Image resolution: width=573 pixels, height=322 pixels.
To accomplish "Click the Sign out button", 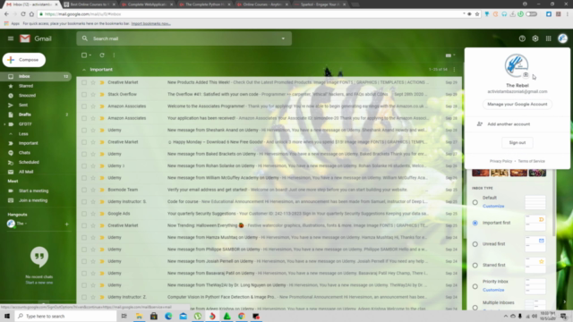I will pos(517,142).
